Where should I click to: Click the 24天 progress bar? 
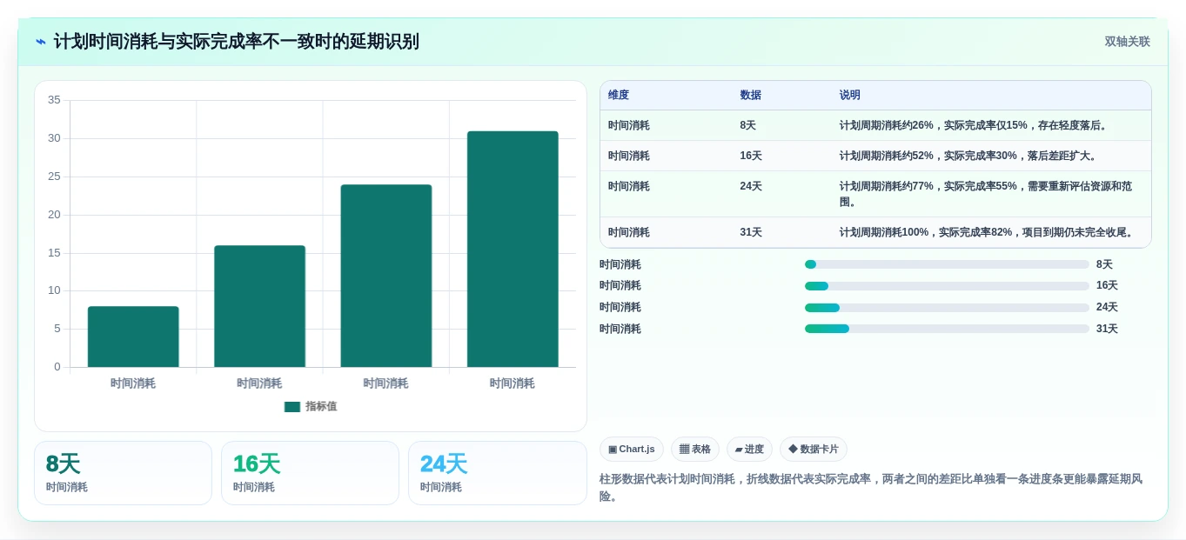pos(947,308)
